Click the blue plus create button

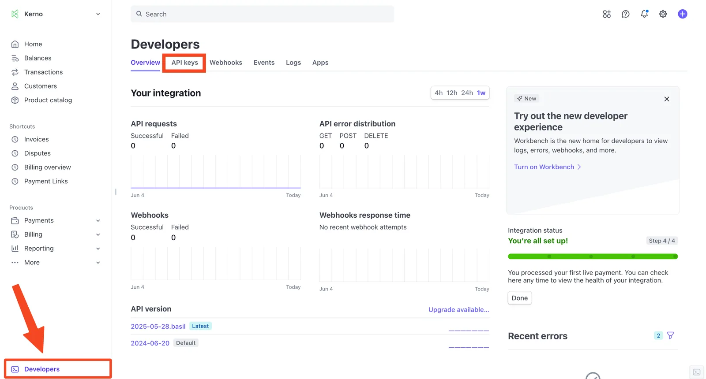click(x=683, y=14)
